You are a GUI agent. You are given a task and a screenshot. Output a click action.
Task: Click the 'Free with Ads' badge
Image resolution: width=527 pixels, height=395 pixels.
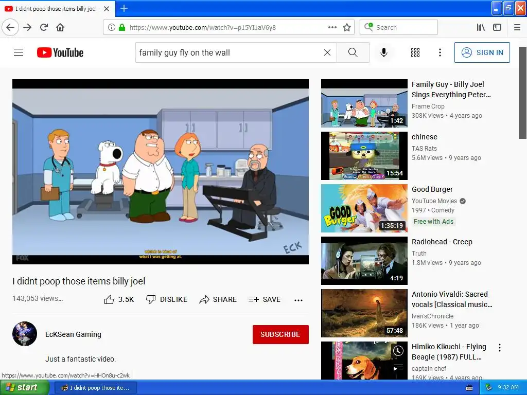pyautogui.click(x=433, y=221)
